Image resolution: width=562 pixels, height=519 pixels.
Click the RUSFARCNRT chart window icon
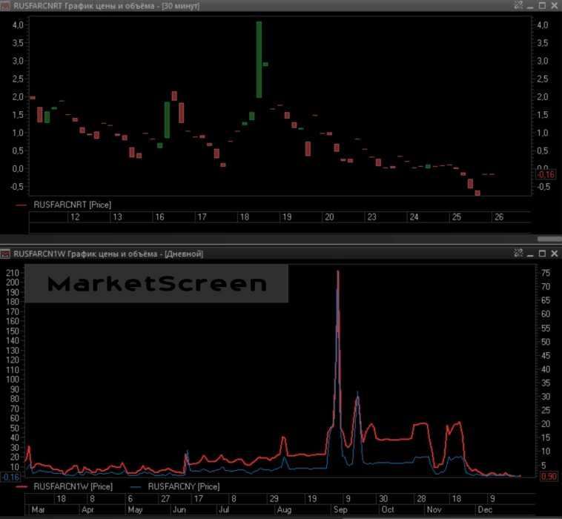tap(5, 6)
